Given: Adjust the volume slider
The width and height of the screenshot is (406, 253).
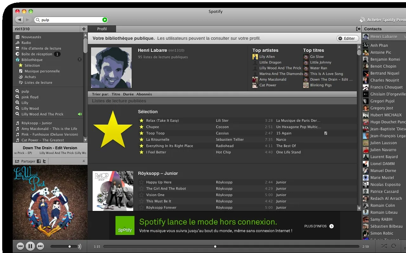Looking at the screenshot, I should [64, 246].
